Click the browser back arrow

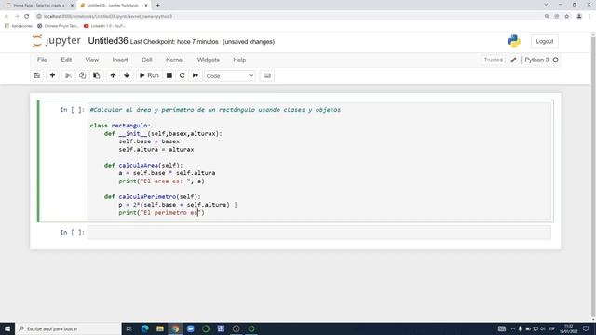point(7,17)
